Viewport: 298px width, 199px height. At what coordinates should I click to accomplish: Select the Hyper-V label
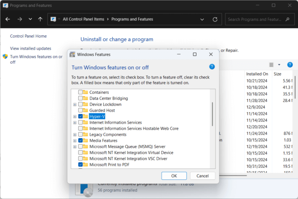(97, 116)
